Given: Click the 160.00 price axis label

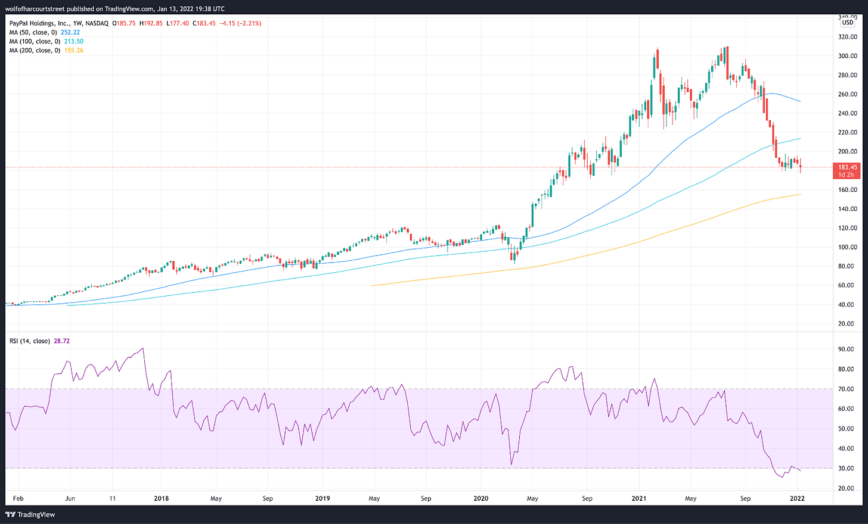Looking at the screenshot, I should click(x=847, y=190).
